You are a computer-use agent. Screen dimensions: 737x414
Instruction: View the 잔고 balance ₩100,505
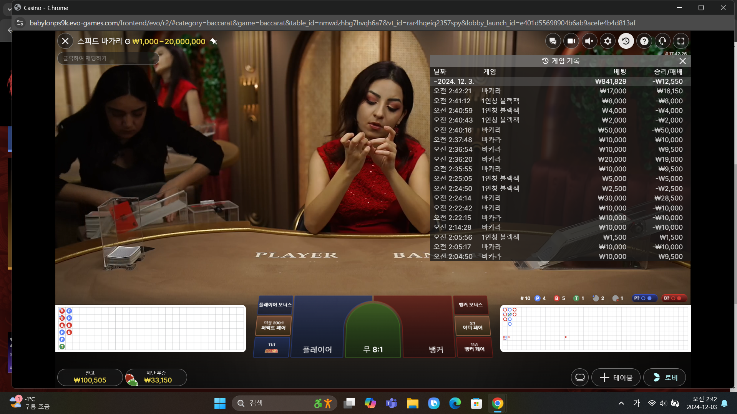point(90,377)
